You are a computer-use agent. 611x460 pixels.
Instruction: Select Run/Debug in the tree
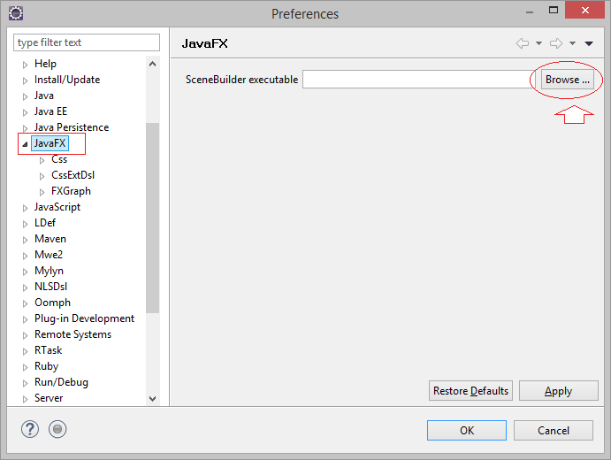click(61, 382)
